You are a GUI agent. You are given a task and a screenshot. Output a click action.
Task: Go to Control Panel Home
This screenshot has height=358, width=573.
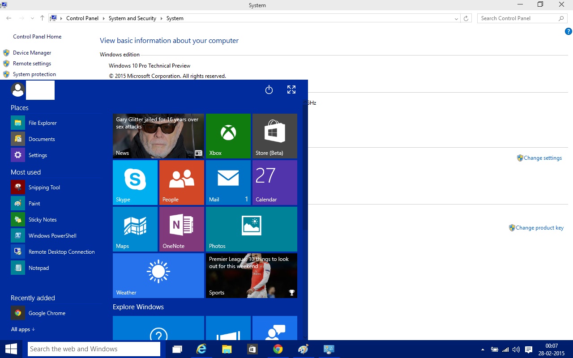click(37, 37)
